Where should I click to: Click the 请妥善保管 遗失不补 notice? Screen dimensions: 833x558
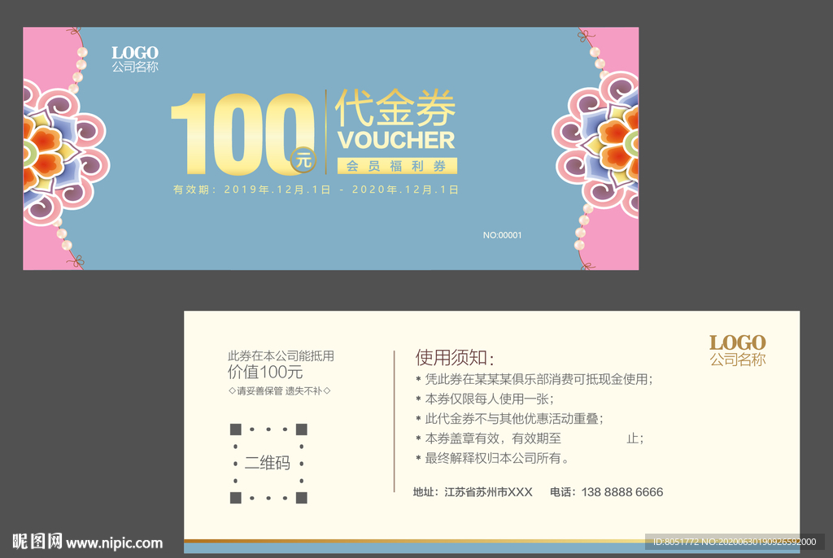(280, 391)
